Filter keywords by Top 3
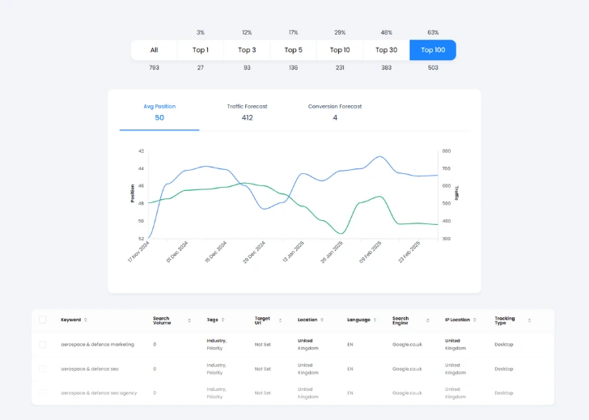This screenshot has height=420, width=589. (x=247, y=50)
